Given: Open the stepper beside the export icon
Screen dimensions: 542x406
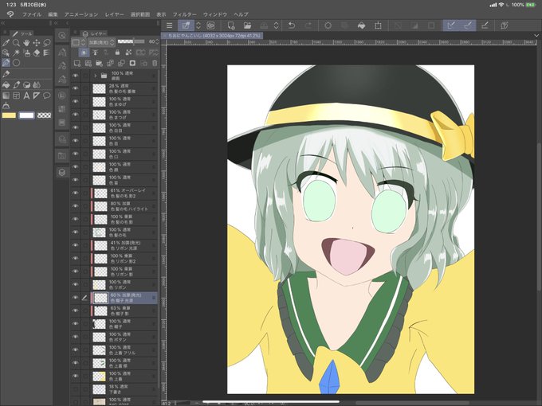Looking at the screenshot, I should (x=276, y=25).
